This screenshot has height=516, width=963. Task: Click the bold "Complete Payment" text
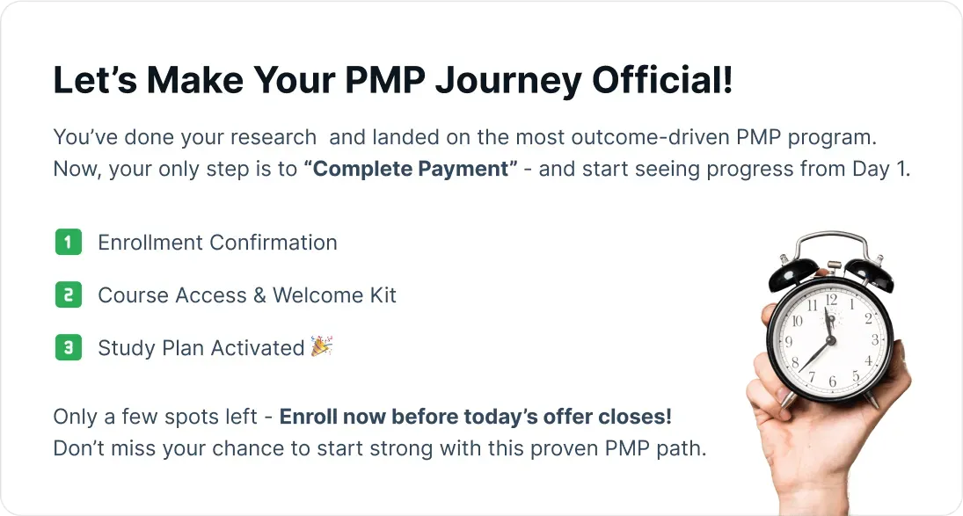(410, 169)
